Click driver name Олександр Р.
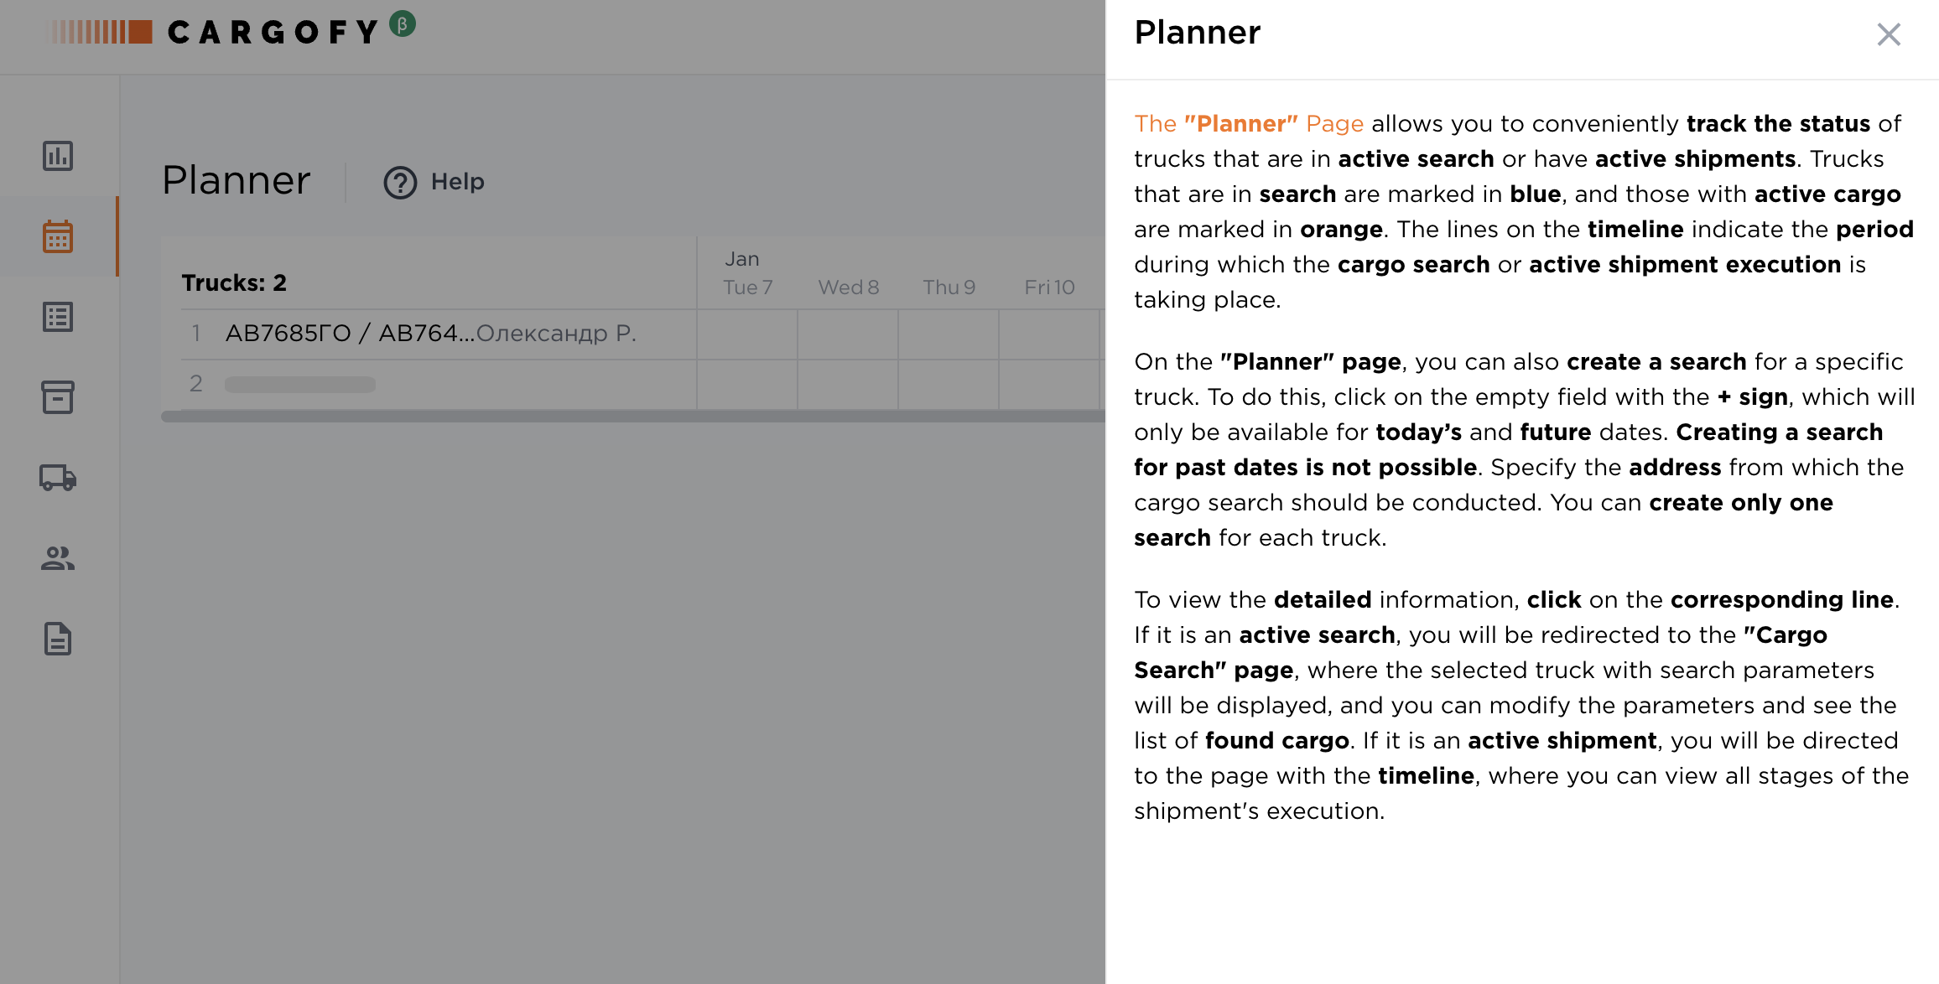 tap(558, 333)
